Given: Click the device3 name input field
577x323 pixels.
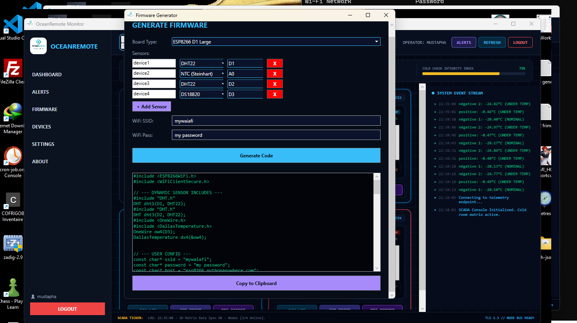Looking at the screenshot, I should [x=154, y=83].
